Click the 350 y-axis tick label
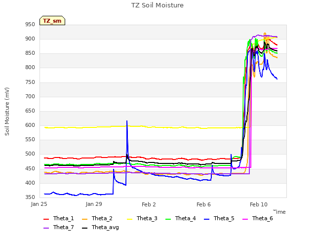The image size is (316, 237). (30, 197)
